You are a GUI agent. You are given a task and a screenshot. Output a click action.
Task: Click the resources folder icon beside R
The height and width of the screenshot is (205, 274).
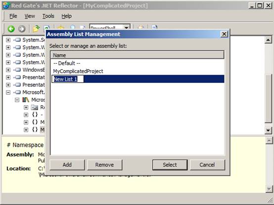pyautogui.click(x=35, y=107)
